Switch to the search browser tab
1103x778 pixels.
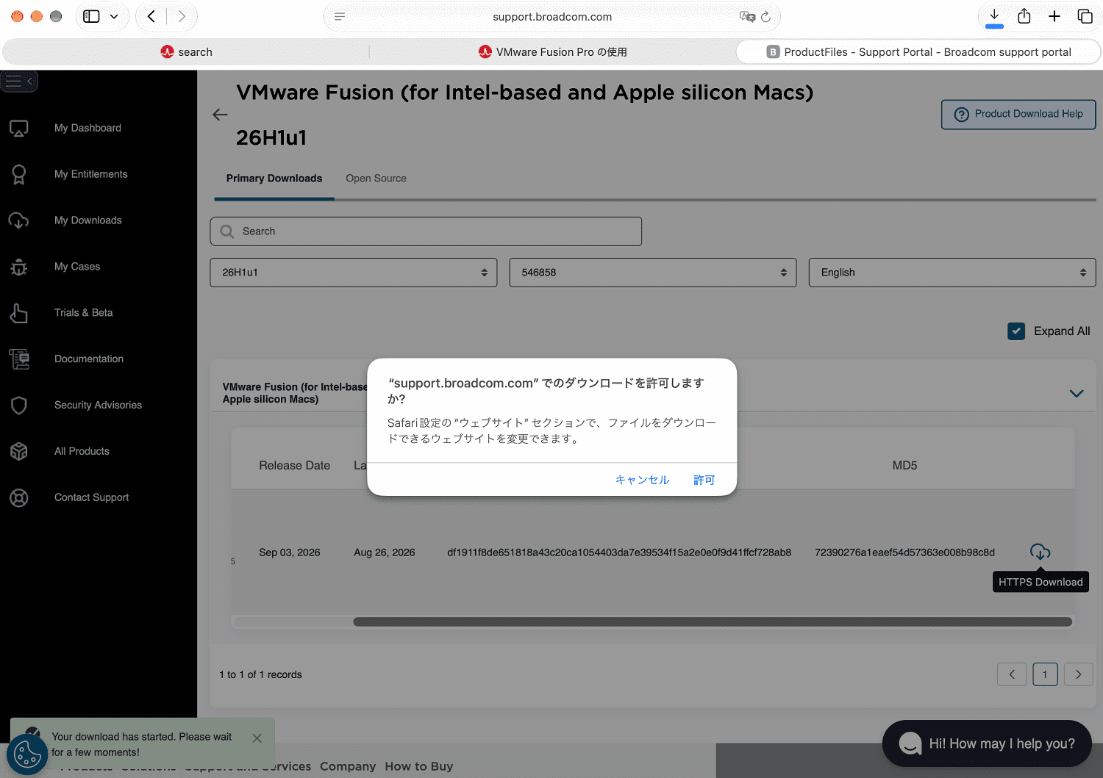(x=186, y=52)
